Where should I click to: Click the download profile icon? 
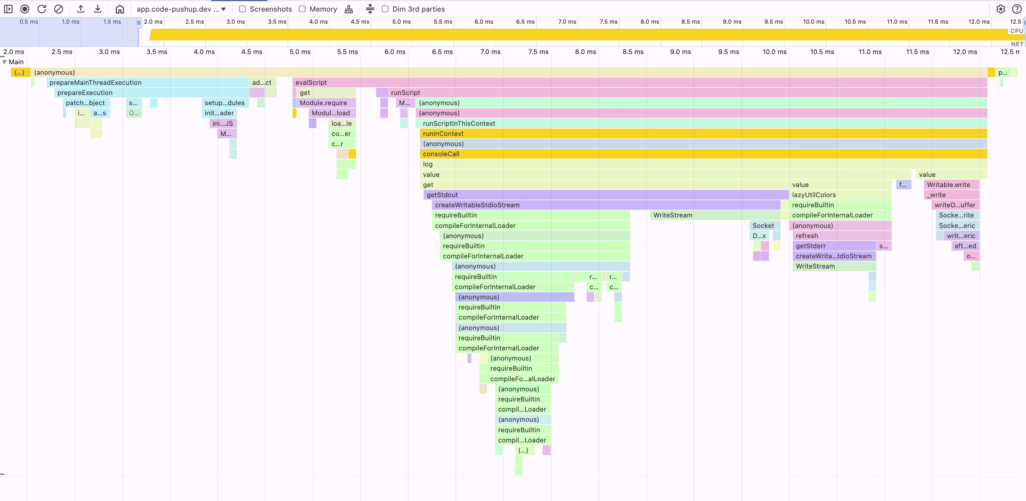pyautogui.click(x=98, y=9)
